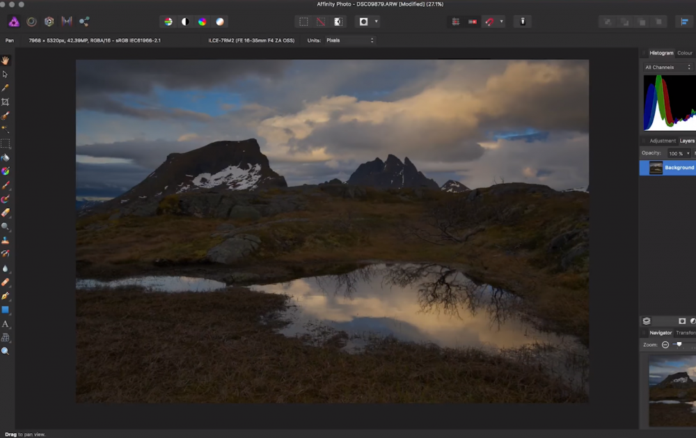Select the Pan tool
Screen dimensions: 696x438
[6, 61]
